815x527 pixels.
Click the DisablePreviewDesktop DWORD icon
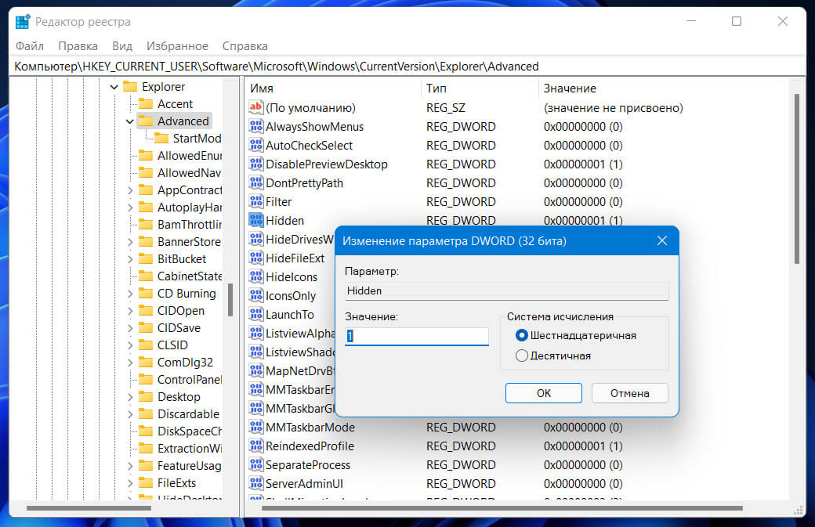(x=255, y=164)
